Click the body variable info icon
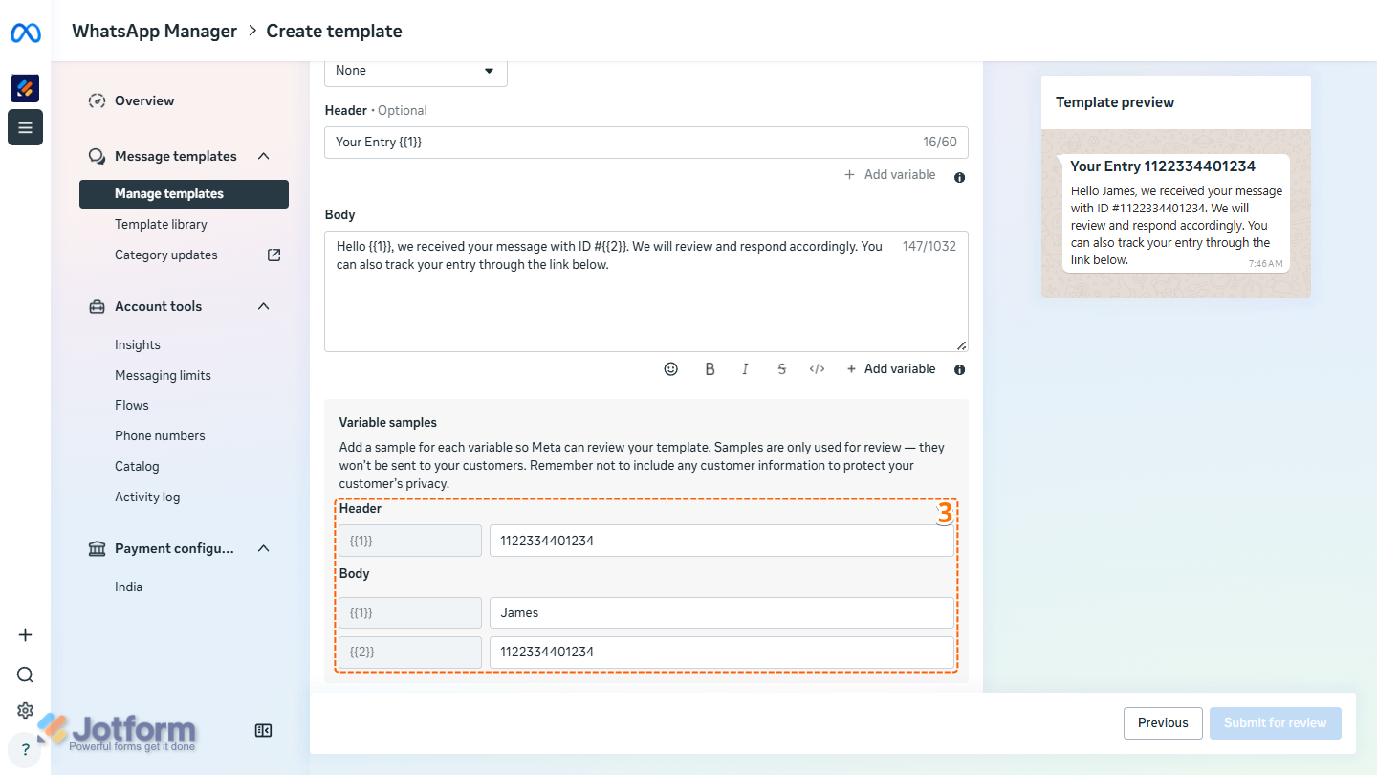Screen dimensions: 1377x775 959,369
